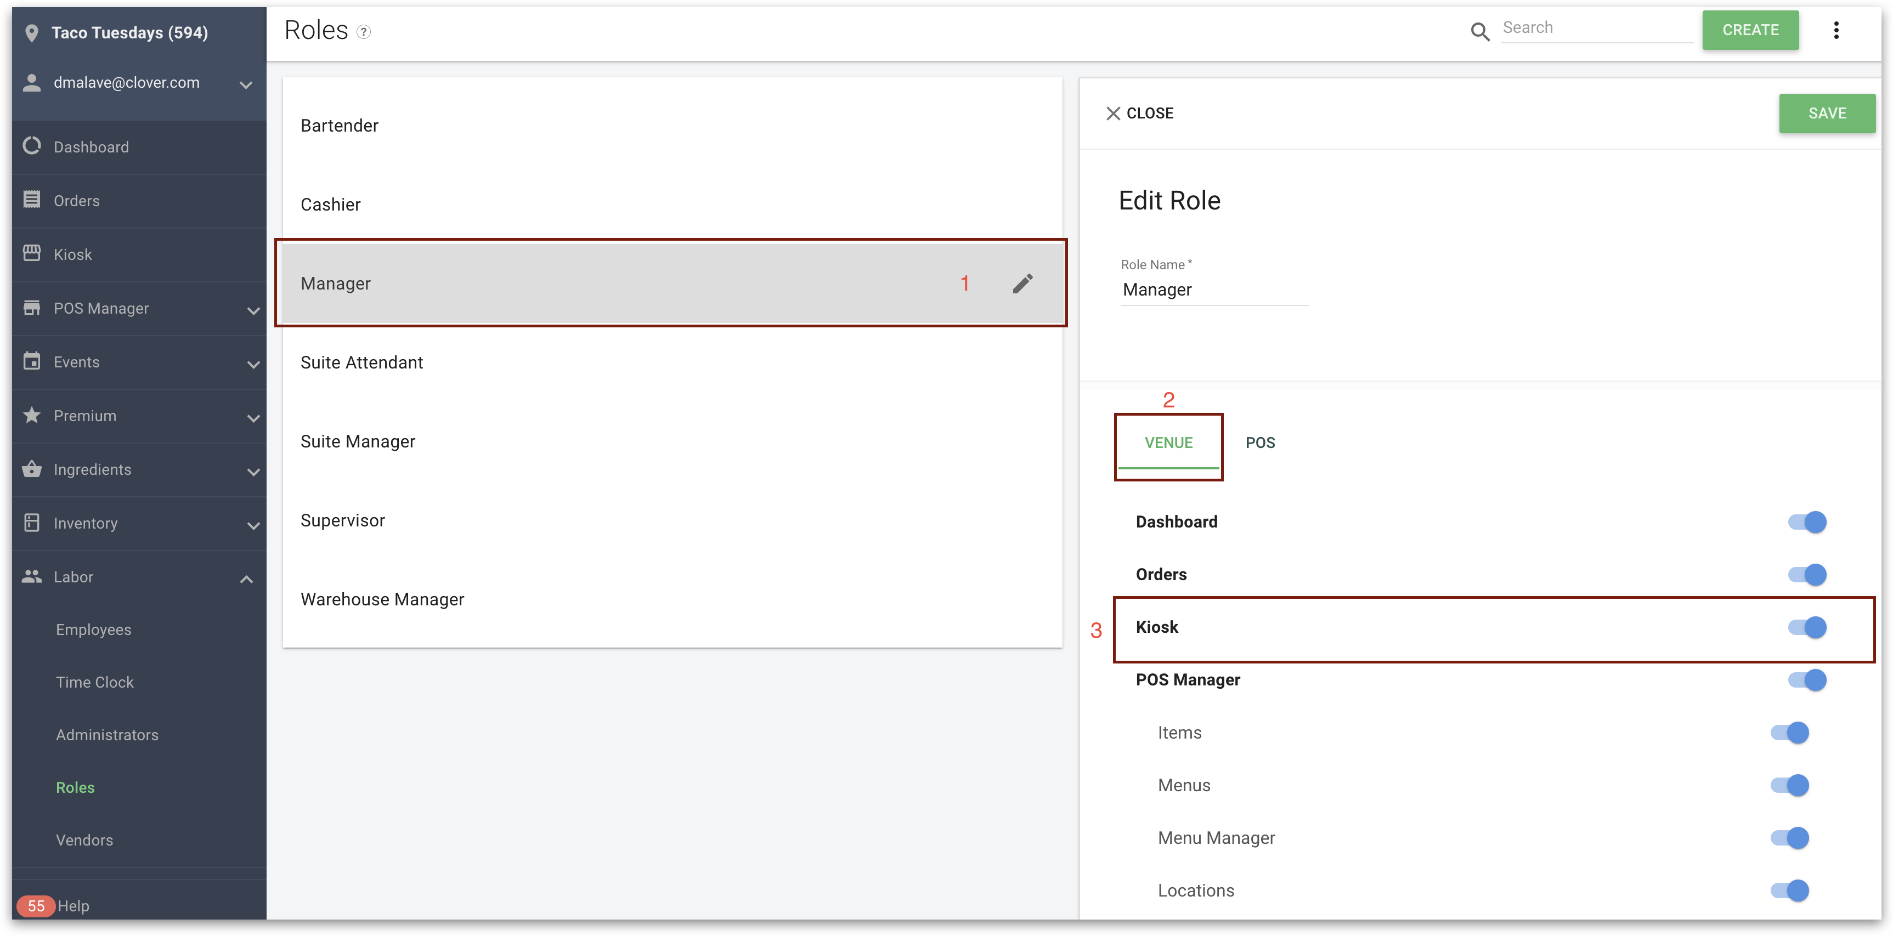
Task: Click the pencil edit icon on Manager row
Action: (1022, 283)
